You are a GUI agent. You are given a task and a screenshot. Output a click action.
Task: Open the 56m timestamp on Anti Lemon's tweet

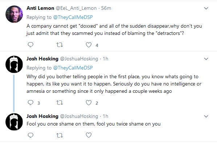pos(106,8)
